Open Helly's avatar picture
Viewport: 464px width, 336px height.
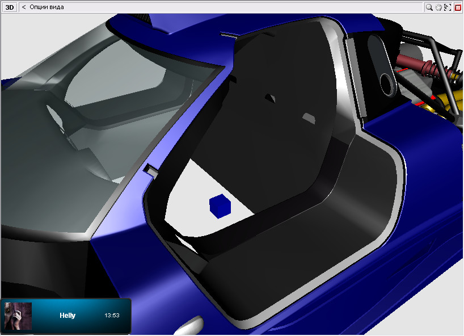coord(18,316)
